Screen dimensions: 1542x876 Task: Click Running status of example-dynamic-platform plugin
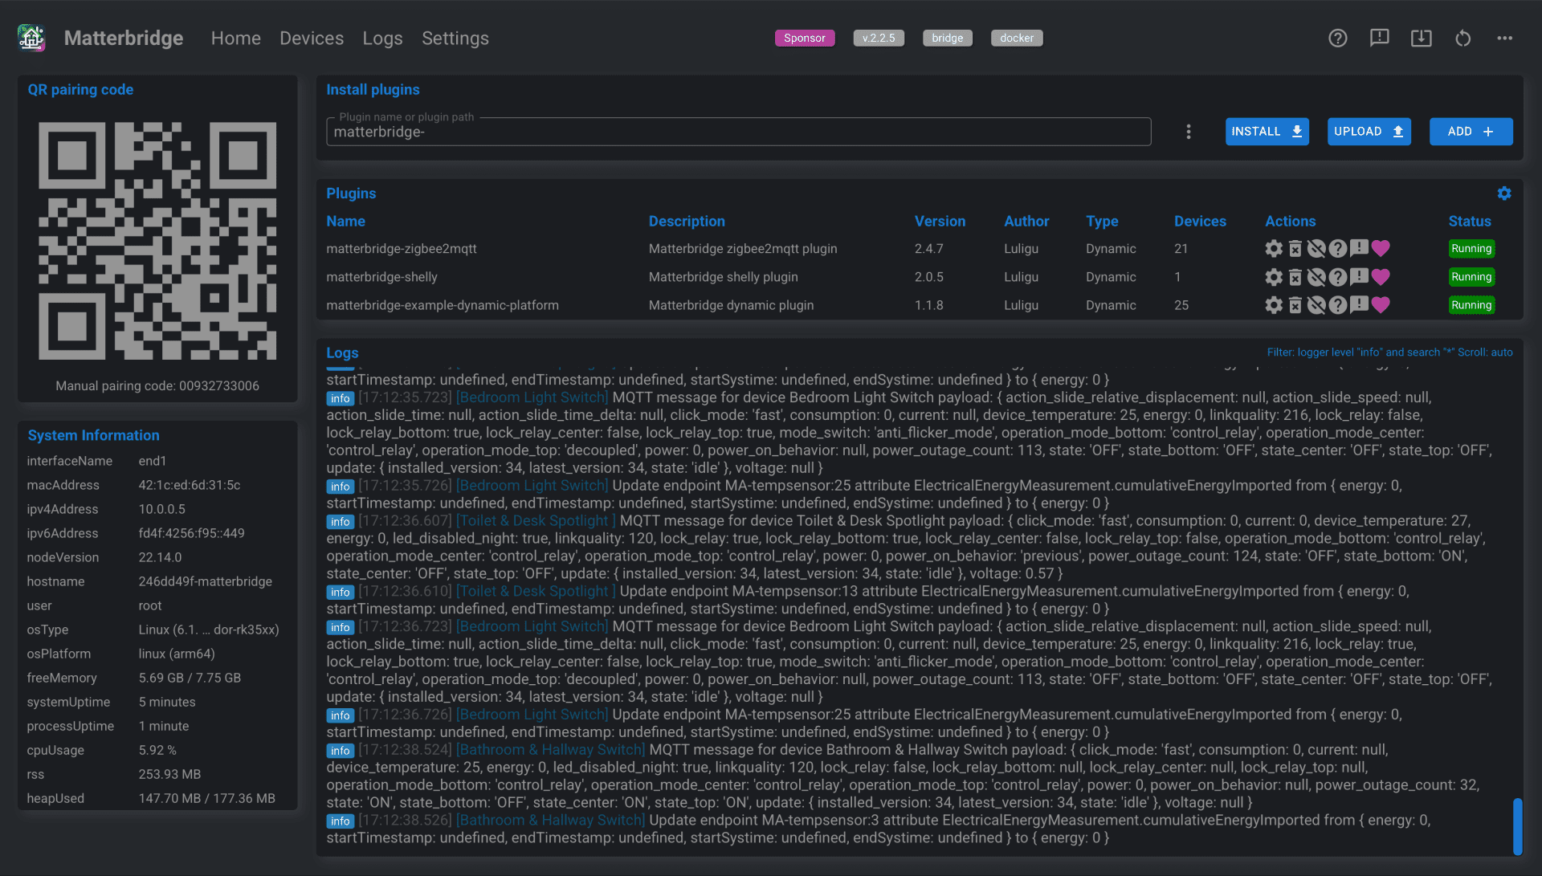pyautogui.click(x=1471, y=305)
